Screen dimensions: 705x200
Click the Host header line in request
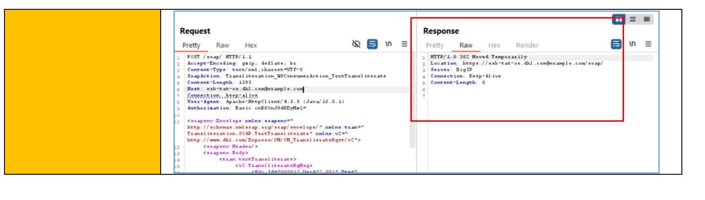click(x=245, y=89)
